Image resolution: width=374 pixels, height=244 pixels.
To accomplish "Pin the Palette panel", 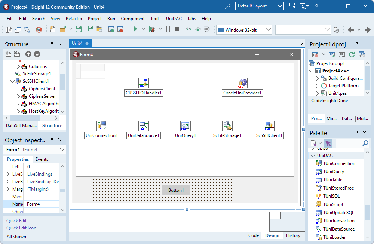I will (357, 132).
